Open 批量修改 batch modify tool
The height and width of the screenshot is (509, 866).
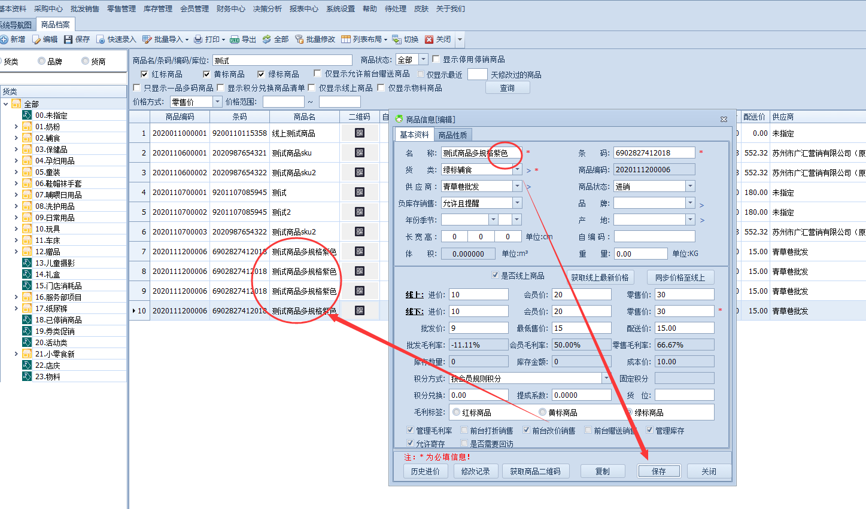(x=315, y=39)
